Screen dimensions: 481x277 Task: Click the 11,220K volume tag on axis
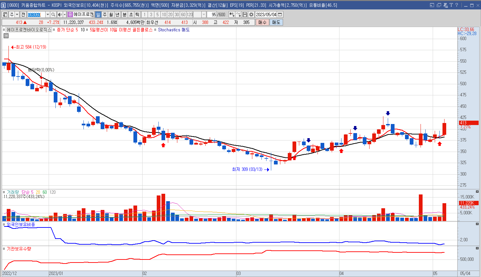[468, 203]
